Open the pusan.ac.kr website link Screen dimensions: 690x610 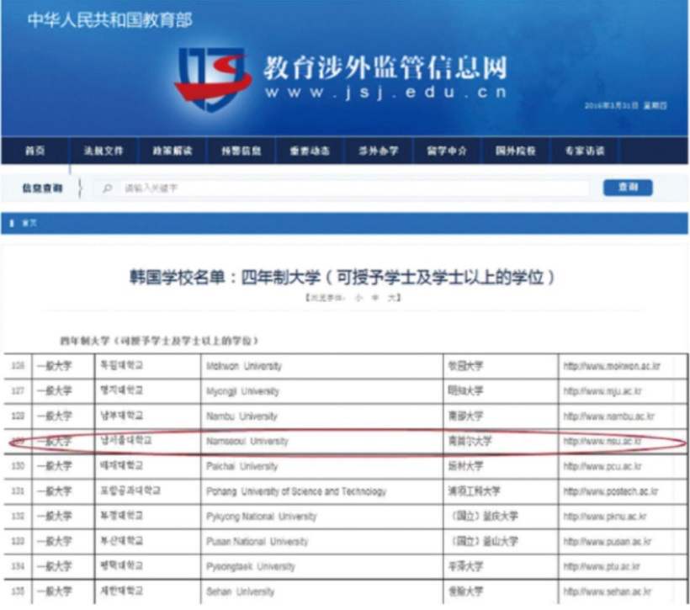click(x=608, y=541)
